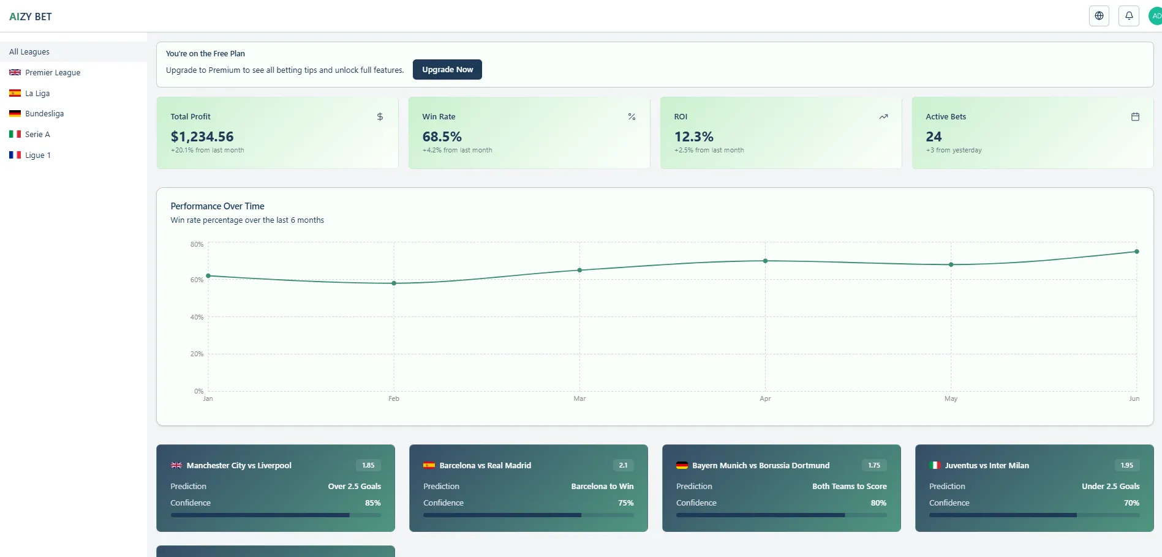The width and height of the screenshot is (1162, 557).
Task: Open the language globe selector
Action: (1099, 15)
